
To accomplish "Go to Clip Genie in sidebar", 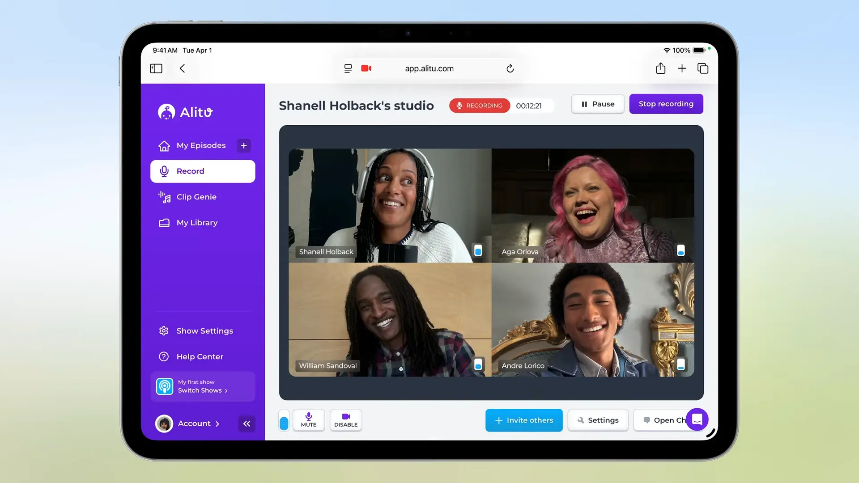I will click(196, 197).
